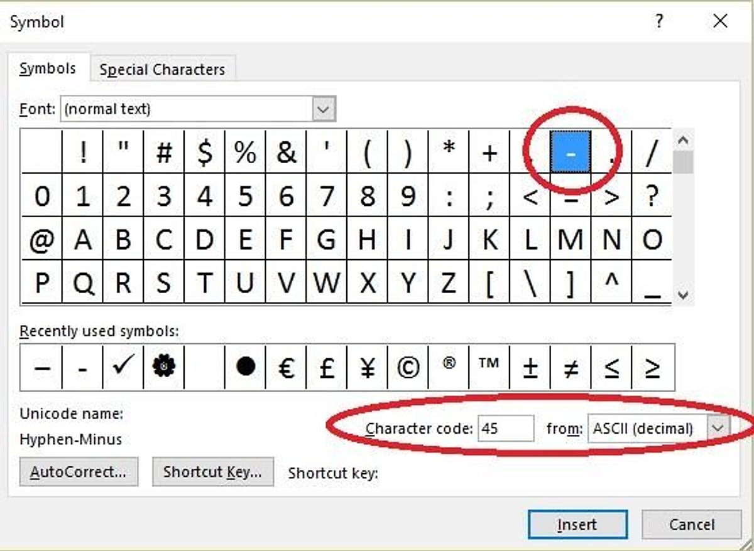This screenshot has width=754, height=551.
Task: Pick the black circle bullet symbol
Action: click(246, 366)
